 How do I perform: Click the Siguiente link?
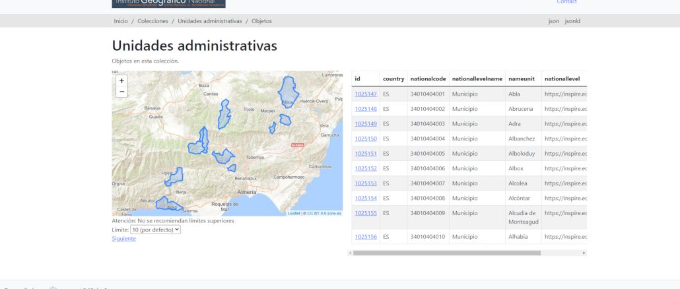tap(123, 238)
